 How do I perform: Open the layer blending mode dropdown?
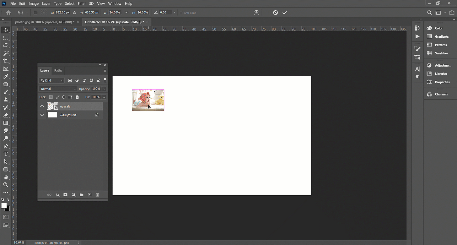[x=57, y=89]
